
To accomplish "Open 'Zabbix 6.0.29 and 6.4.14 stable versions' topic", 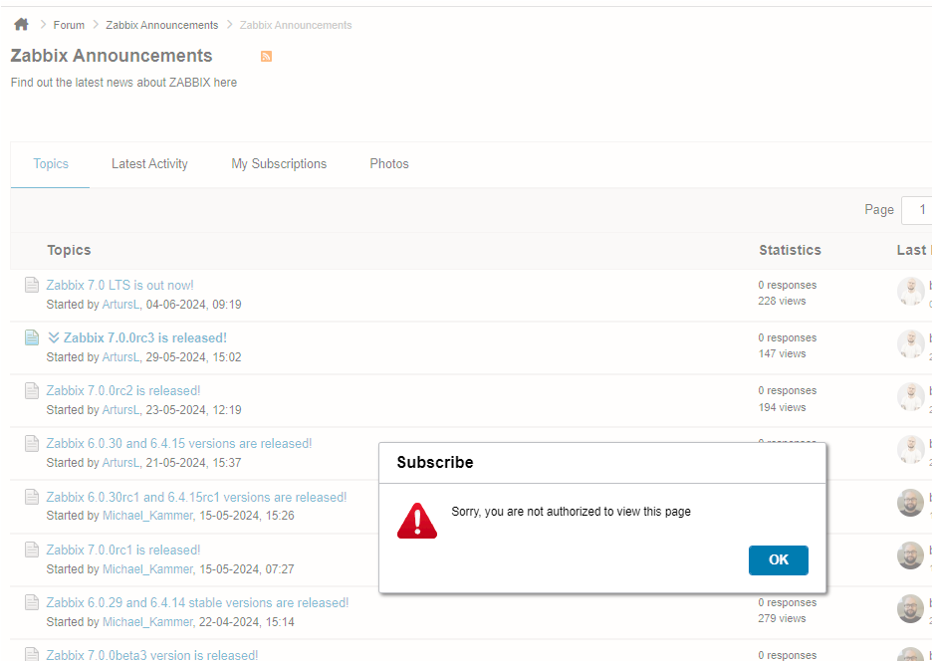I will (x=197, y=602).
